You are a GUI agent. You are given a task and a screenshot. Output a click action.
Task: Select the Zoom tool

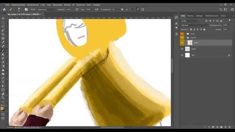[3, 98]
